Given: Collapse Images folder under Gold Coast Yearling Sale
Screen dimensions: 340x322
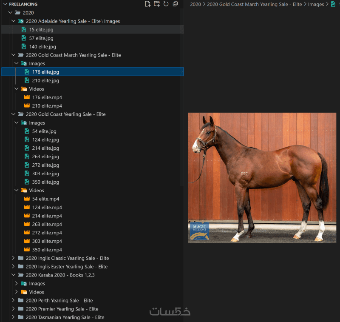Looking at the screenshot, I should pyautogui.click(x=16, y=123).
